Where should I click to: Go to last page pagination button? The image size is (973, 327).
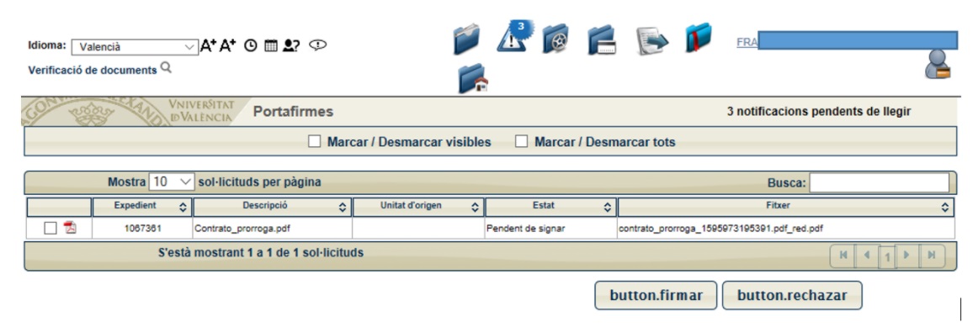click(932, 256)
